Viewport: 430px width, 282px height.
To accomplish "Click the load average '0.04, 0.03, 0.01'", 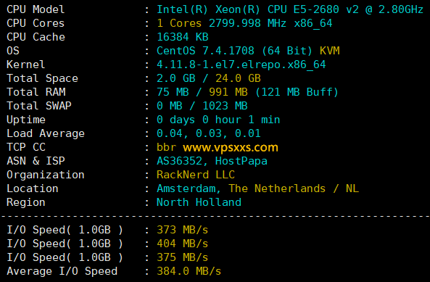I will click(209, 133).
